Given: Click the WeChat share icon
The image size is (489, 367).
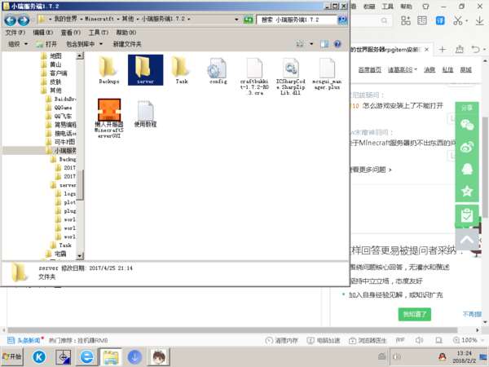Looking at the screenshot, I should 467,125.
